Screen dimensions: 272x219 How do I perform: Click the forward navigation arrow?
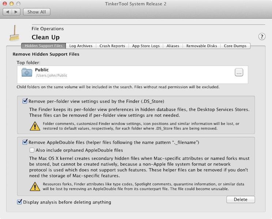tap(16, 12)
